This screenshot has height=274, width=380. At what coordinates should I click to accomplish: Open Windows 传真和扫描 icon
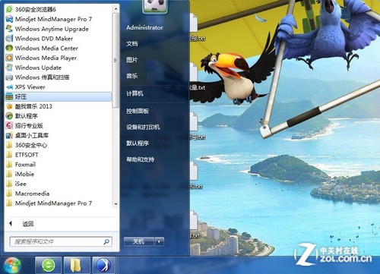pos(9,77)
